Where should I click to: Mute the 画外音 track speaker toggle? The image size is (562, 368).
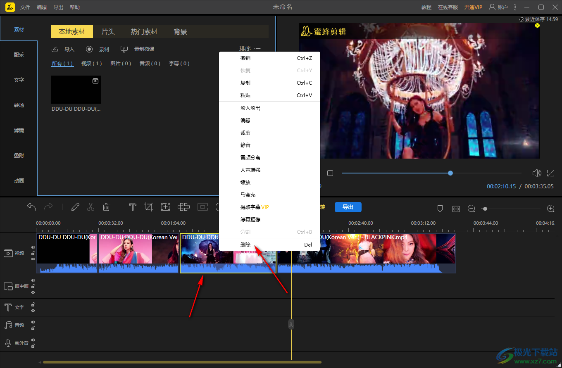tap(33, 340)
